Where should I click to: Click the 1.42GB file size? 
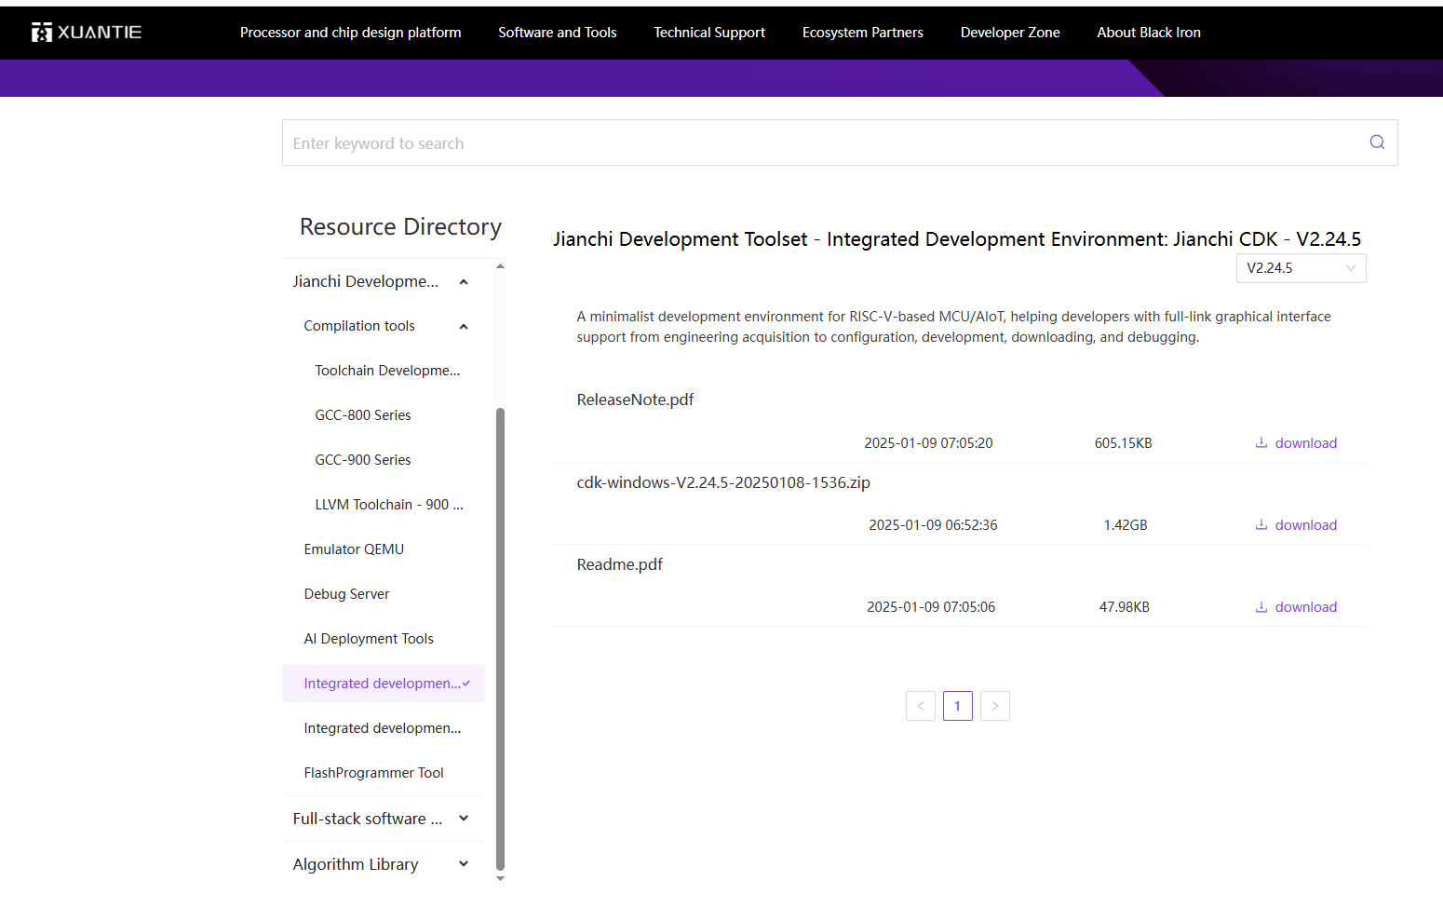(x=1126, y=525)
